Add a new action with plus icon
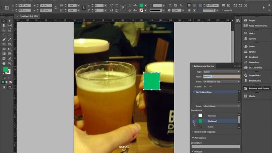This screenshot has width=272, height=153. click(205, 87)
